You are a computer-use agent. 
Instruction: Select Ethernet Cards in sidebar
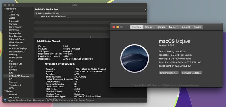(x=17, y=39)
